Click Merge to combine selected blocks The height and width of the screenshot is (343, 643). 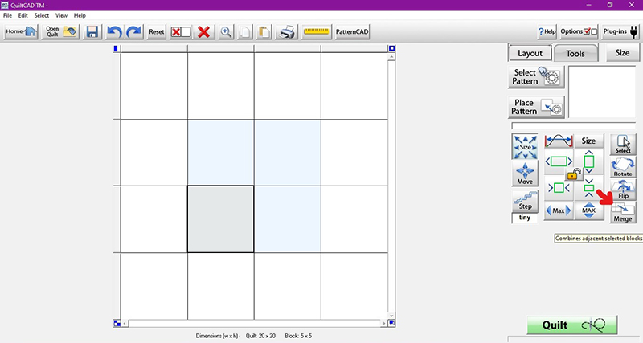point(623,213)
